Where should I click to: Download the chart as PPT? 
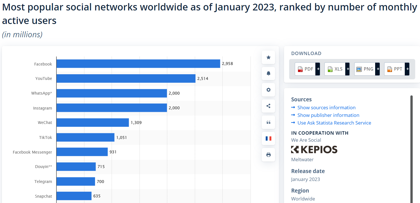click(x=397, y=69)
